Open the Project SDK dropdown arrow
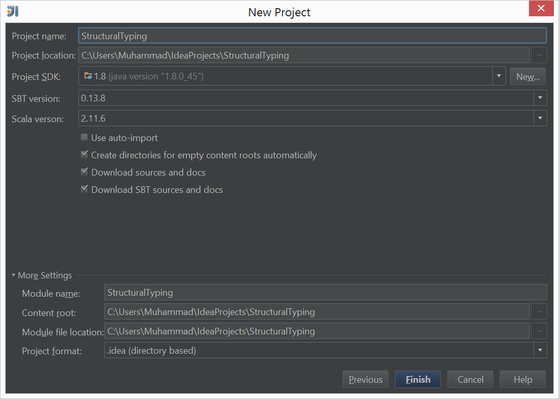559x399 pixels. (x=499, y=76)
